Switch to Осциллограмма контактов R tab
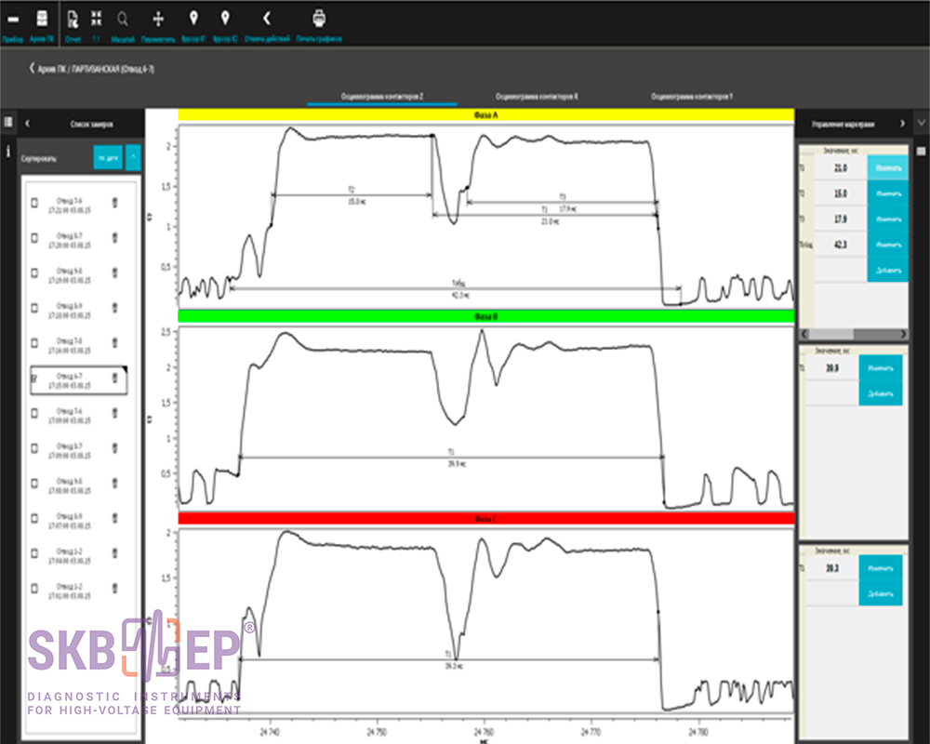The width and height of the screenshot is (930, 744). click(x=537, y=96)
